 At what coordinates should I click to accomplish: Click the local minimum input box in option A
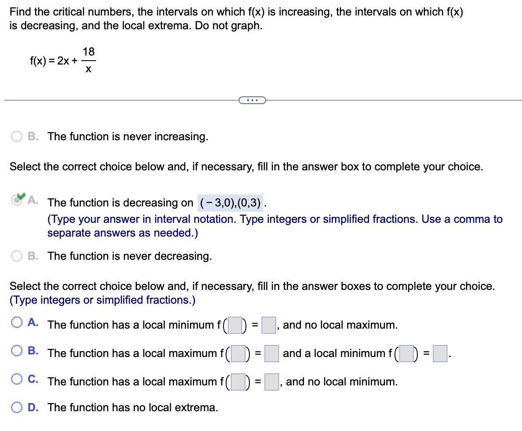234,325
